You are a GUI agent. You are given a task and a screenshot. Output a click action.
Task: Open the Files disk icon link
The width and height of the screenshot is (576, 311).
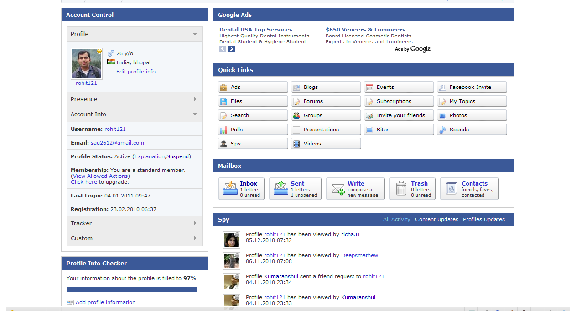click(x=223, y=101)
